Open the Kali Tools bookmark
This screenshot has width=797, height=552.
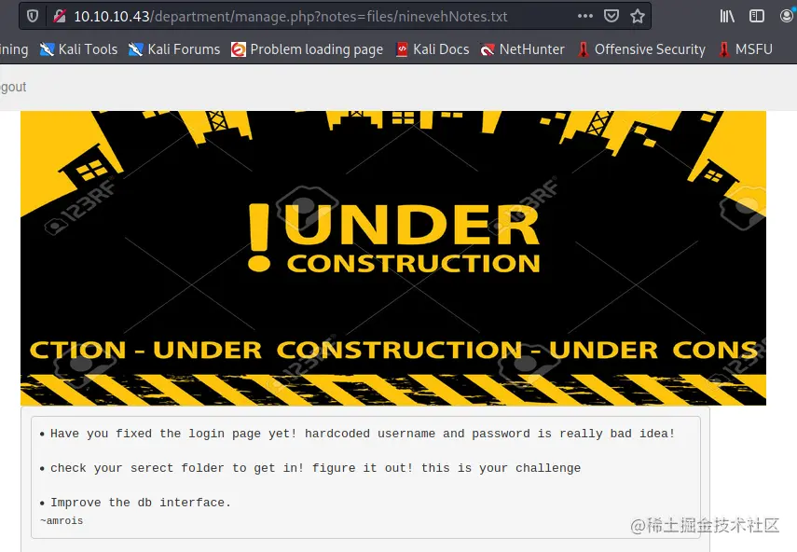(79, 49)
